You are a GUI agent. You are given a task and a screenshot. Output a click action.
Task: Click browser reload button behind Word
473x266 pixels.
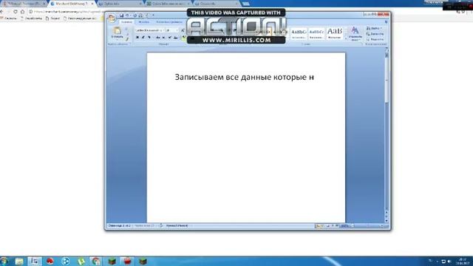[x=16, y=12]
